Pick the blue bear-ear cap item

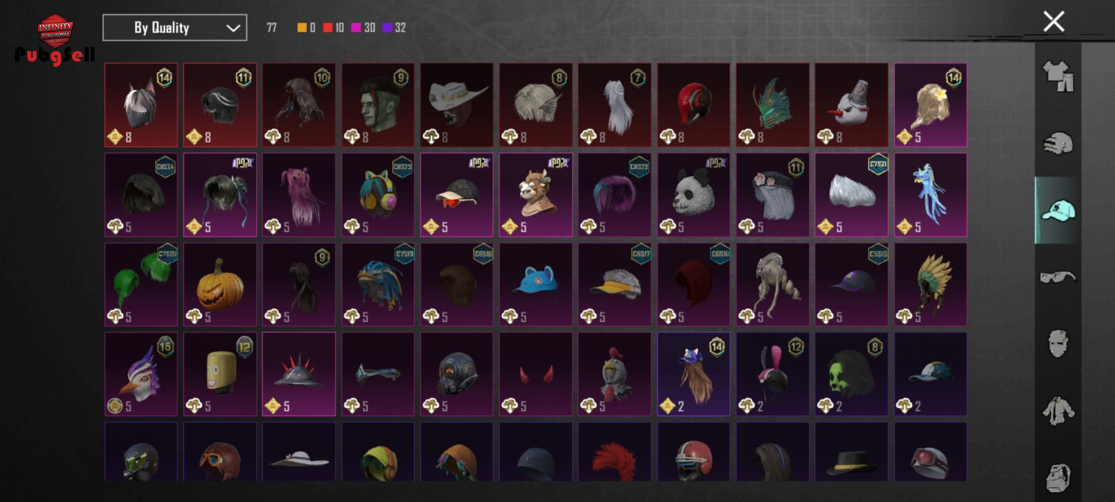pyautogui.click(x=535, y=285)
